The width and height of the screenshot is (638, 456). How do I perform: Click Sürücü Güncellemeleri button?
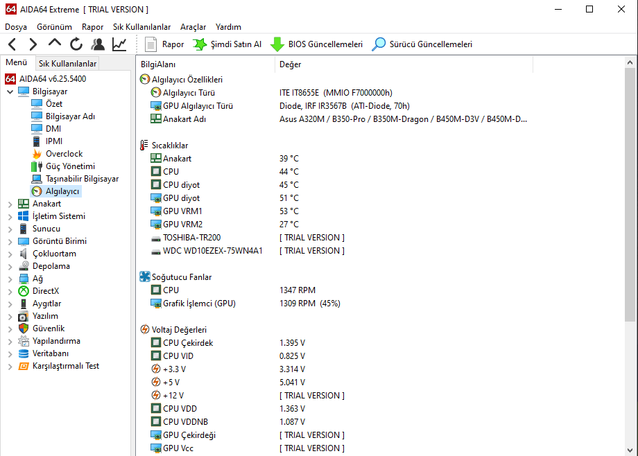tap(422, 44)
